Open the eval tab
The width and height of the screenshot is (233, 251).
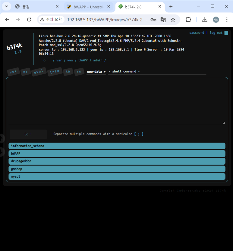(x=39, y=72)
